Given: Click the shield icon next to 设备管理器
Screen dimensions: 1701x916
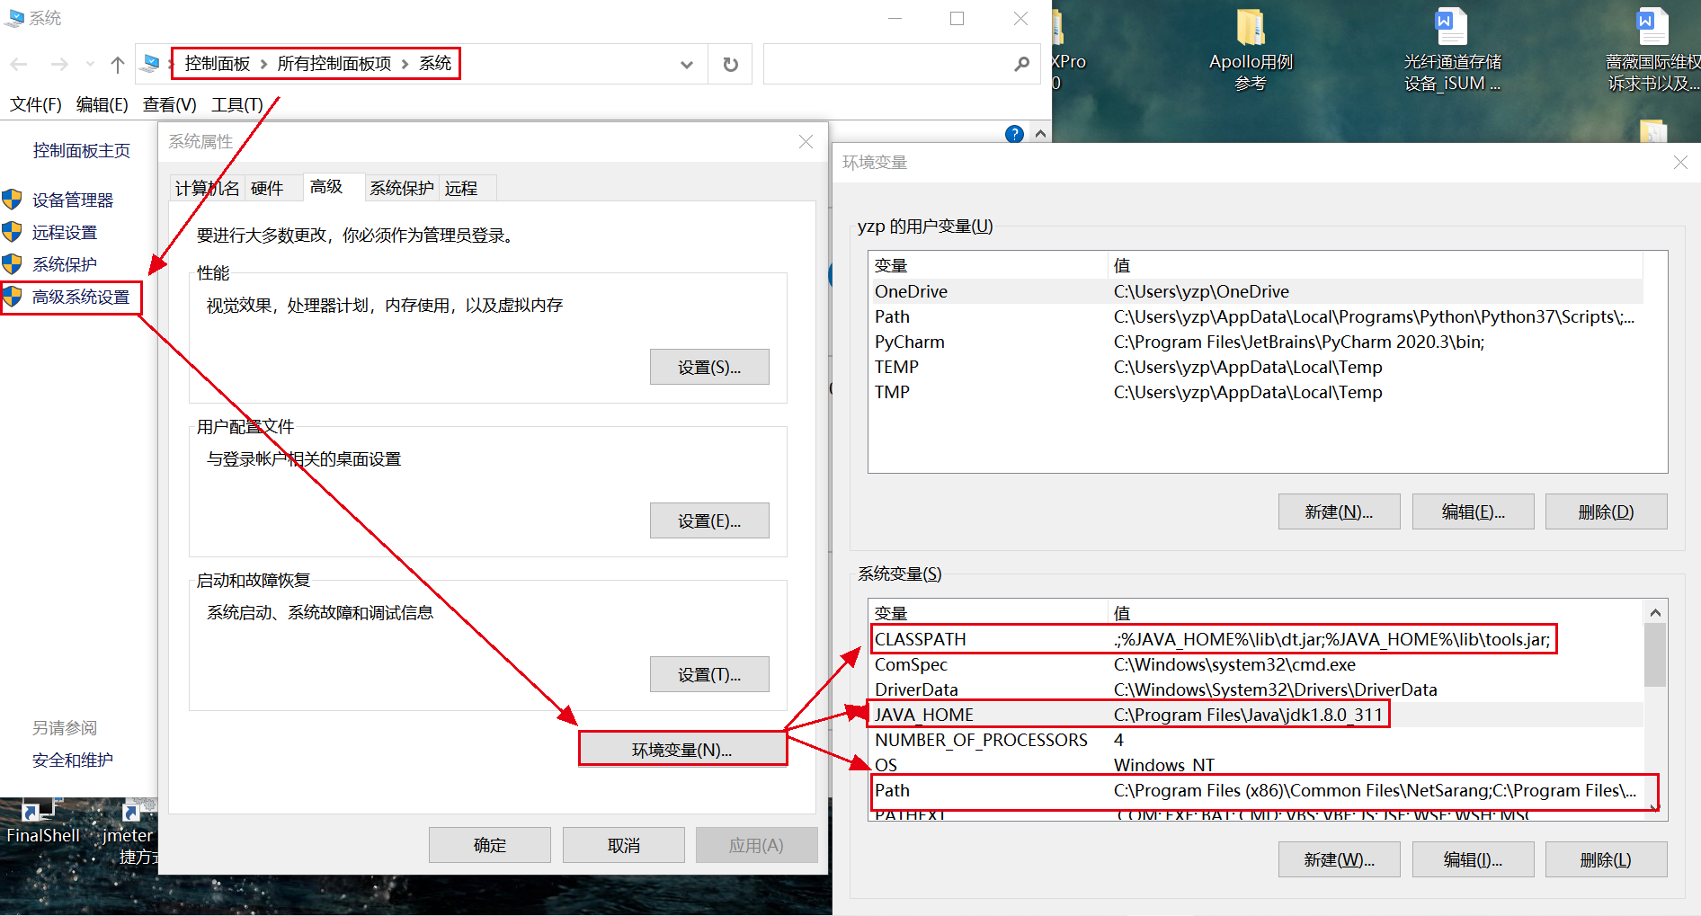Looking at the screenshot, I should click(x=12, y=200).
